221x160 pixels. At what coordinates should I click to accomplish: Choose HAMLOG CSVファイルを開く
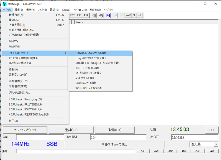coord(100,53)
